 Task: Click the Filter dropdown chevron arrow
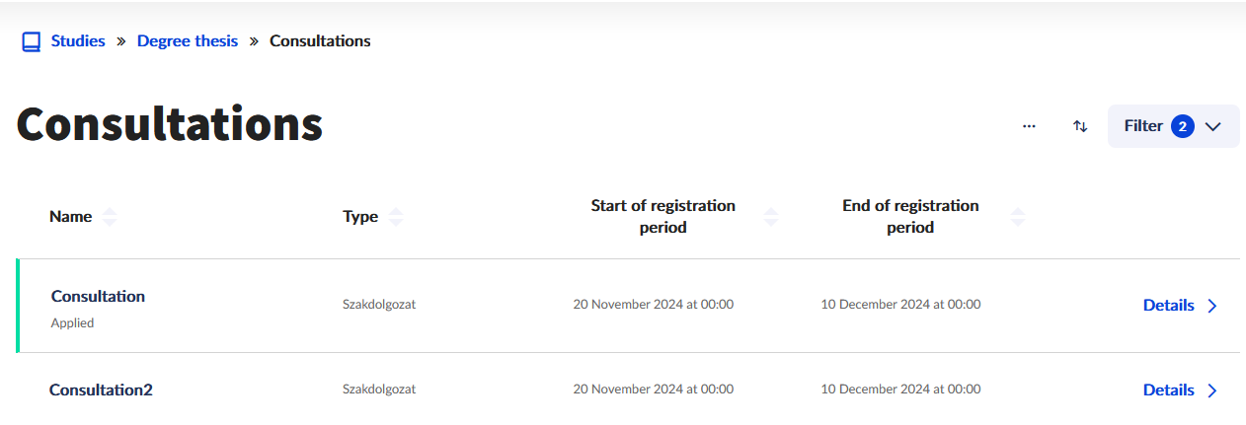pos(1213,126)
